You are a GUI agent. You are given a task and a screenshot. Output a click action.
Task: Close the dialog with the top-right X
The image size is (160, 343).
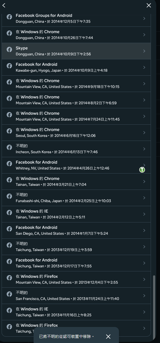point(149,5)
